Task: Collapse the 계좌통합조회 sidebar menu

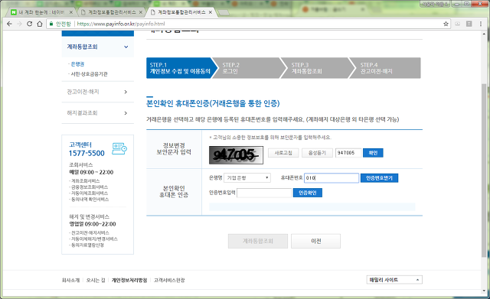Action: click(x=98, y=47)
